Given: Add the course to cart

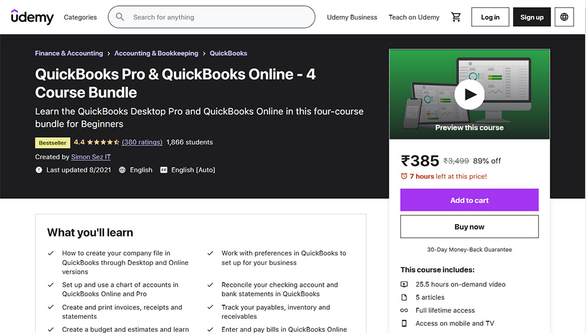Looking at the screenshot, I should pyautogui.click(x=469, y=200).
